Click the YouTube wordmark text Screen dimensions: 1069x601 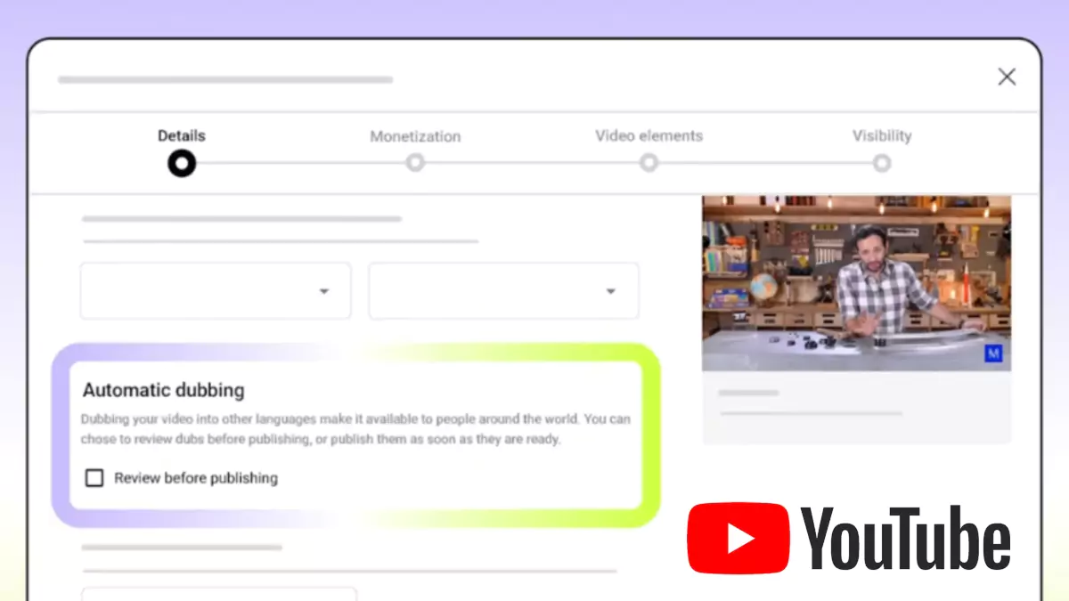[x=906, y=538]
